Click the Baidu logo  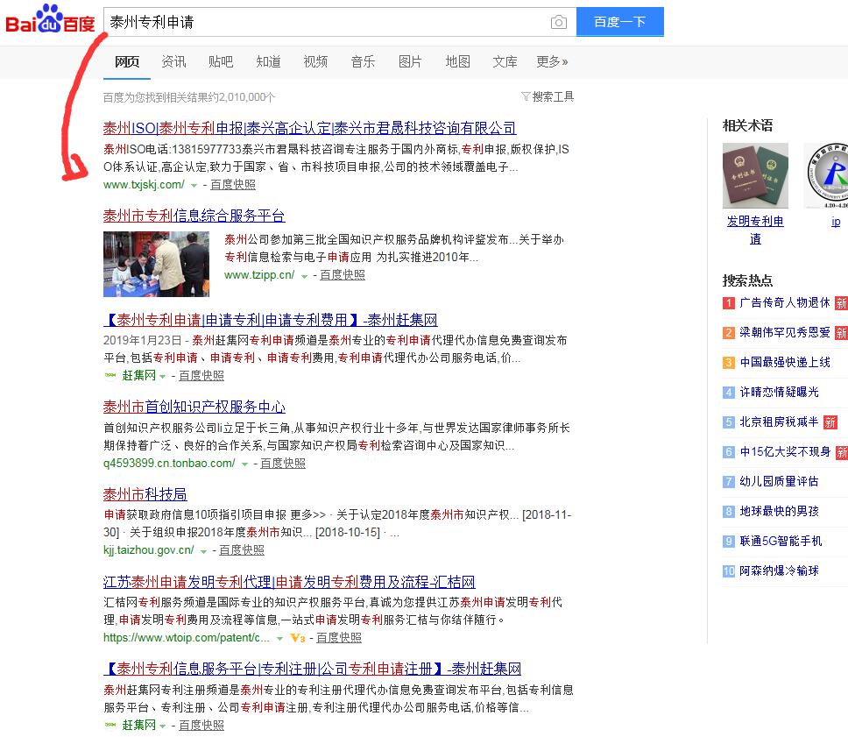coord(50,19)
